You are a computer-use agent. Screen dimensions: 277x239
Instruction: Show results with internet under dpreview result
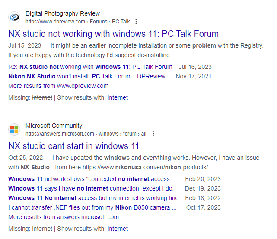click(x=118, y=97)
